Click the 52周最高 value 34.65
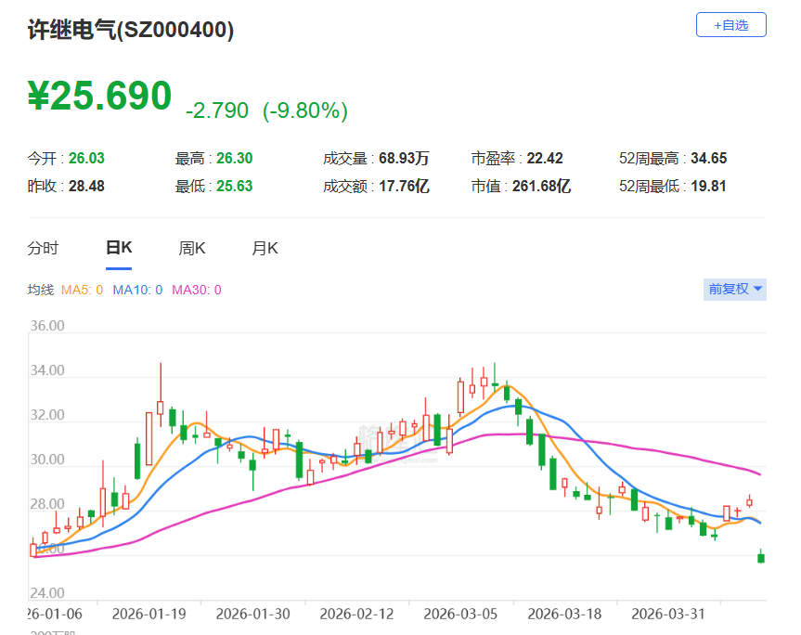 [708, 159]
